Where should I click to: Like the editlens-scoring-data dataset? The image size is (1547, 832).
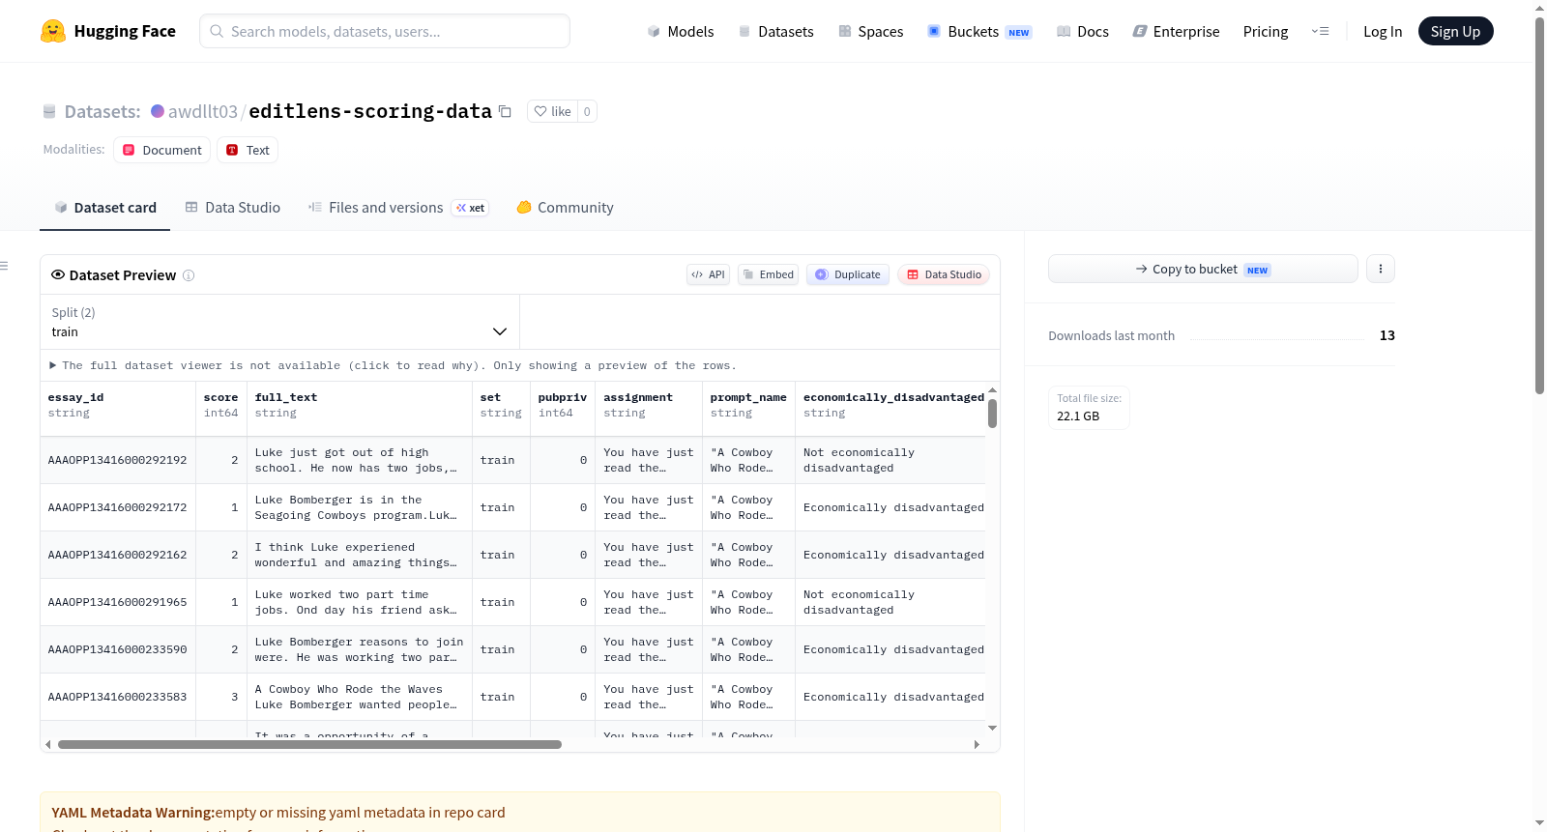click(x=553, y=111)
